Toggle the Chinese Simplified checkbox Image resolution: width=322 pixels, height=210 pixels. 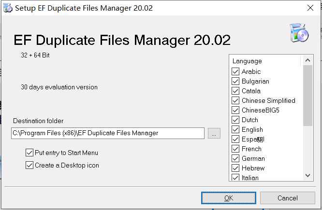[x=235, y=100]
